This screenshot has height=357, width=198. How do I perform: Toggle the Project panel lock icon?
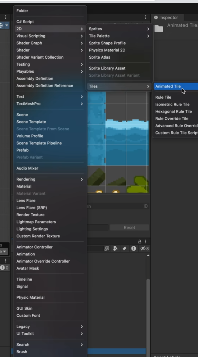click(140, 242)
